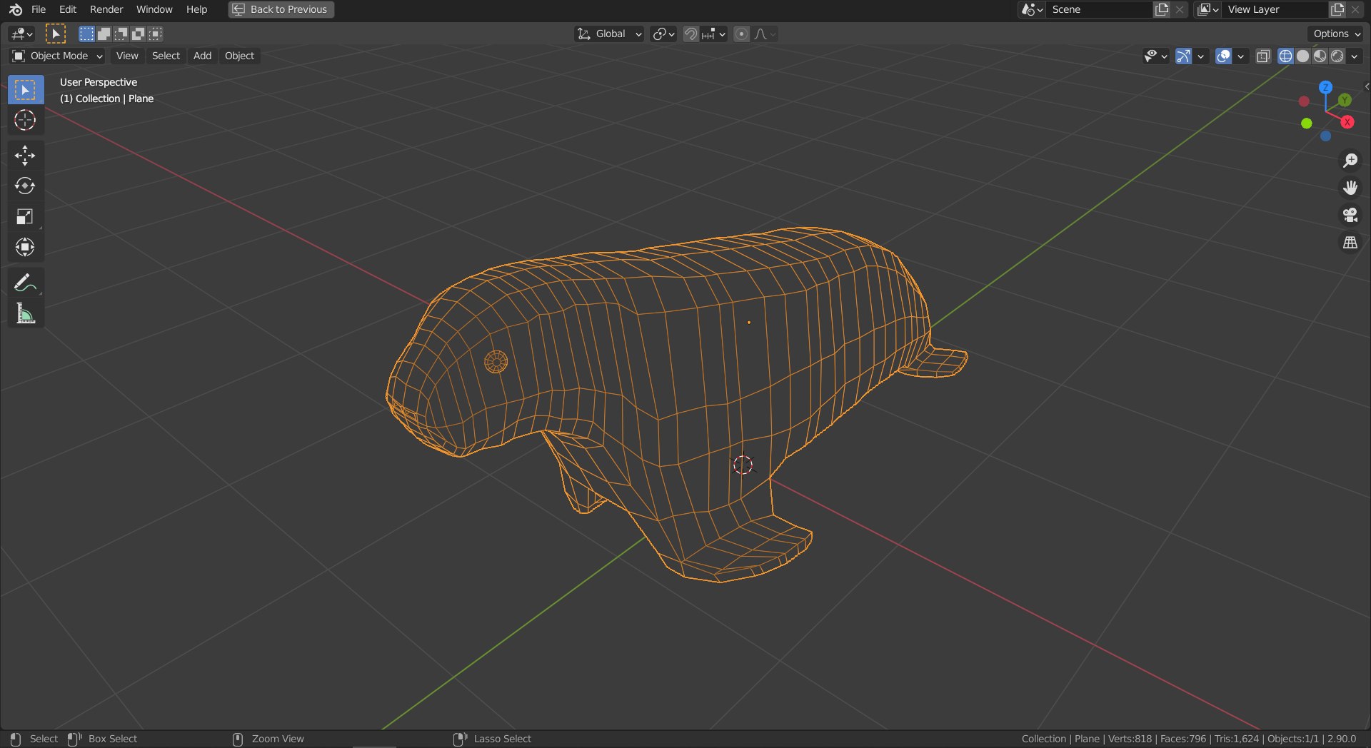Pick the Transform tool
Screen dimensions: 1371x748
click(26, 247)
